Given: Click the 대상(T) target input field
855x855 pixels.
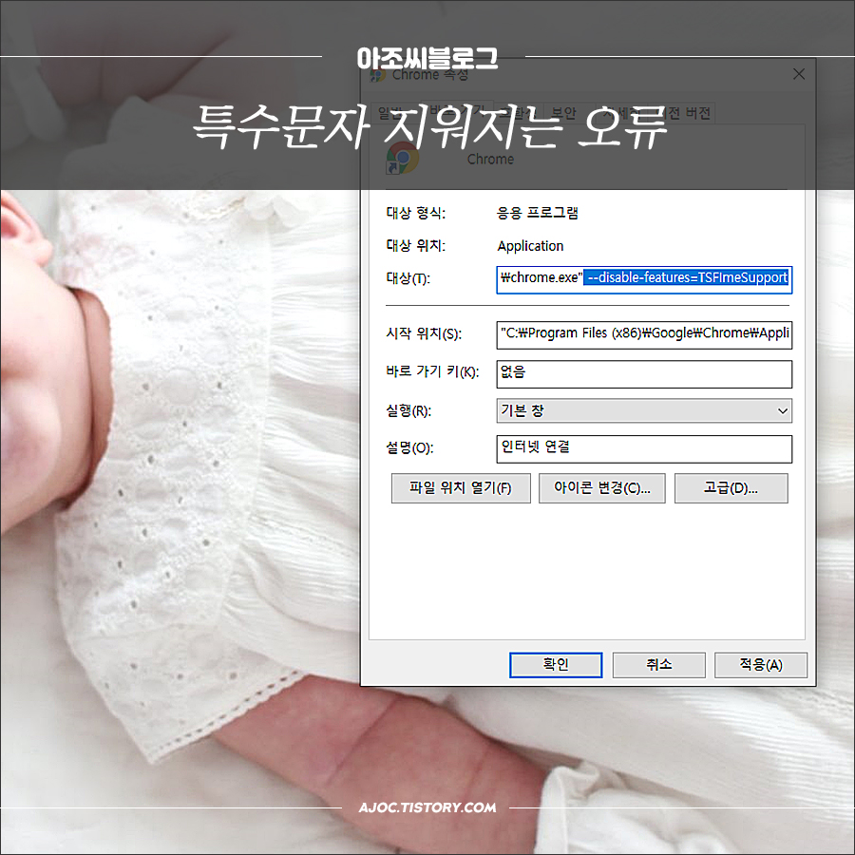Looking at the screenshot, I should (644, 279).
